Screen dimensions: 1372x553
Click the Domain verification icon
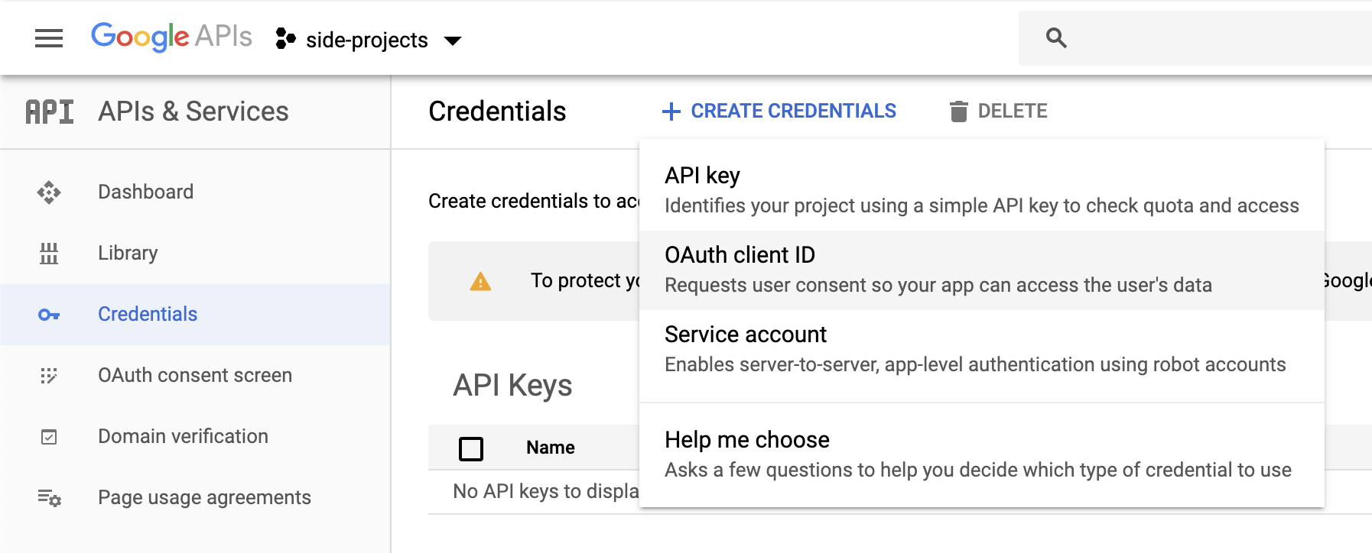point(49,437)
